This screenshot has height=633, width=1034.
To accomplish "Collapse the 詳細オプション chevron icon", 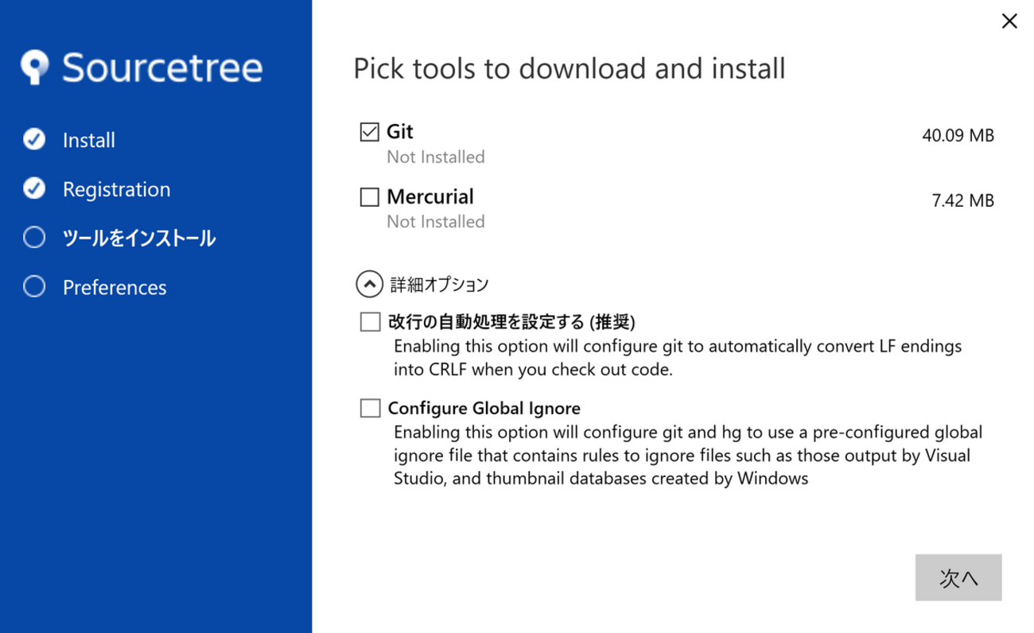I will [370, 283].
